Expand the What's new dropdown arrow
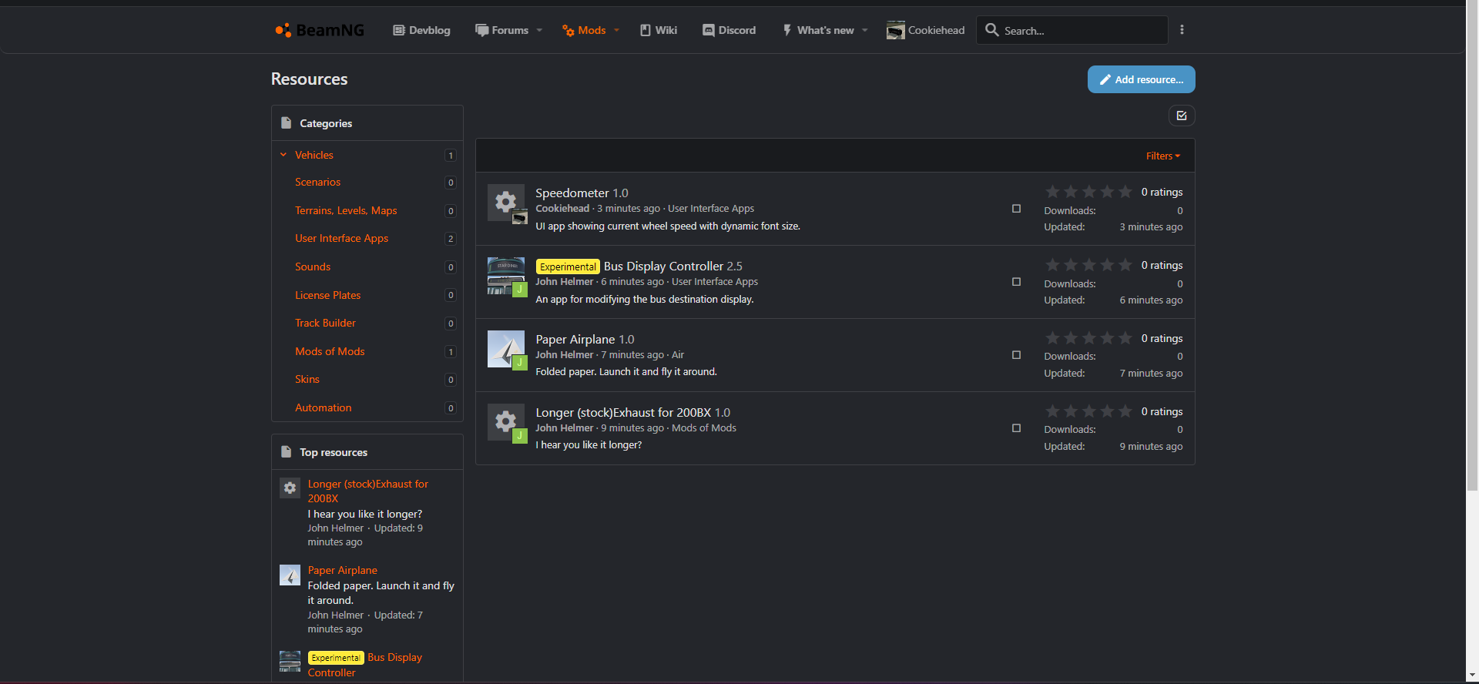 (865, 30)
